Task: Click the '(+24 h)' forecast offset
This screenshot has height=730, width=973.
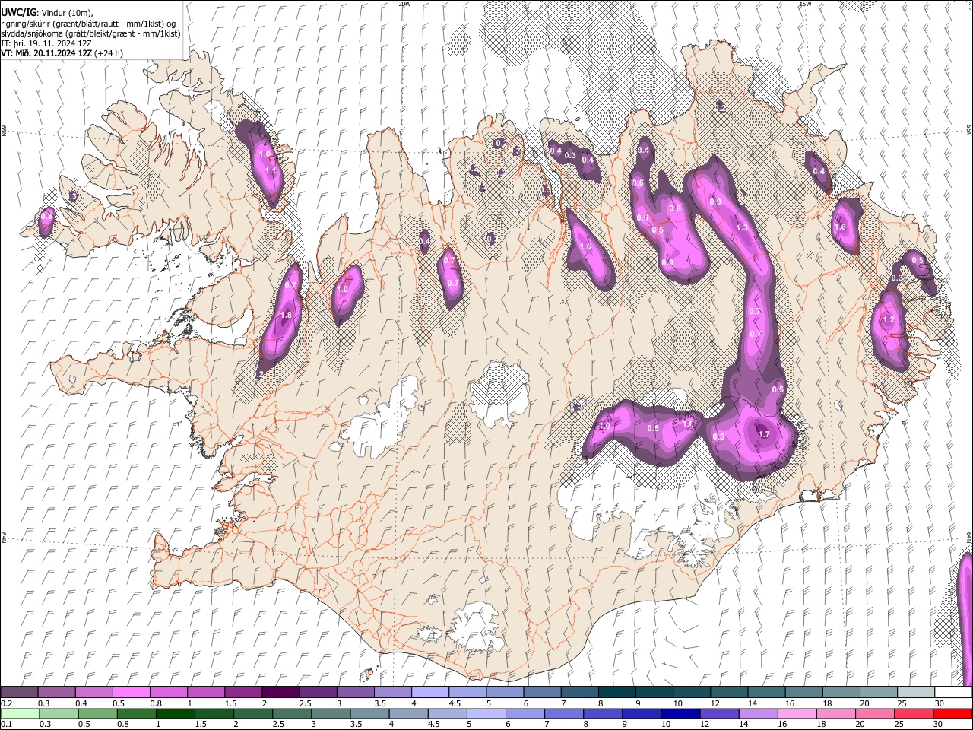Action: click(x=109, y=53)
